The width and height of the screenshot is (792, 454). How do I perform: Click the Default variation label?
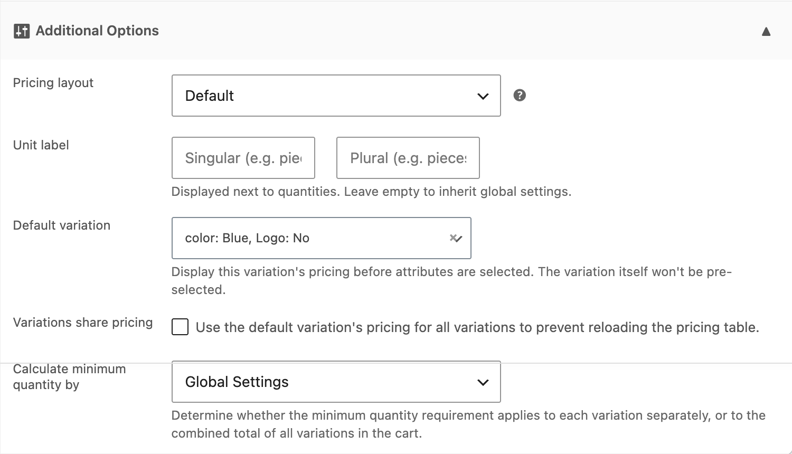(x=62, y=225)
